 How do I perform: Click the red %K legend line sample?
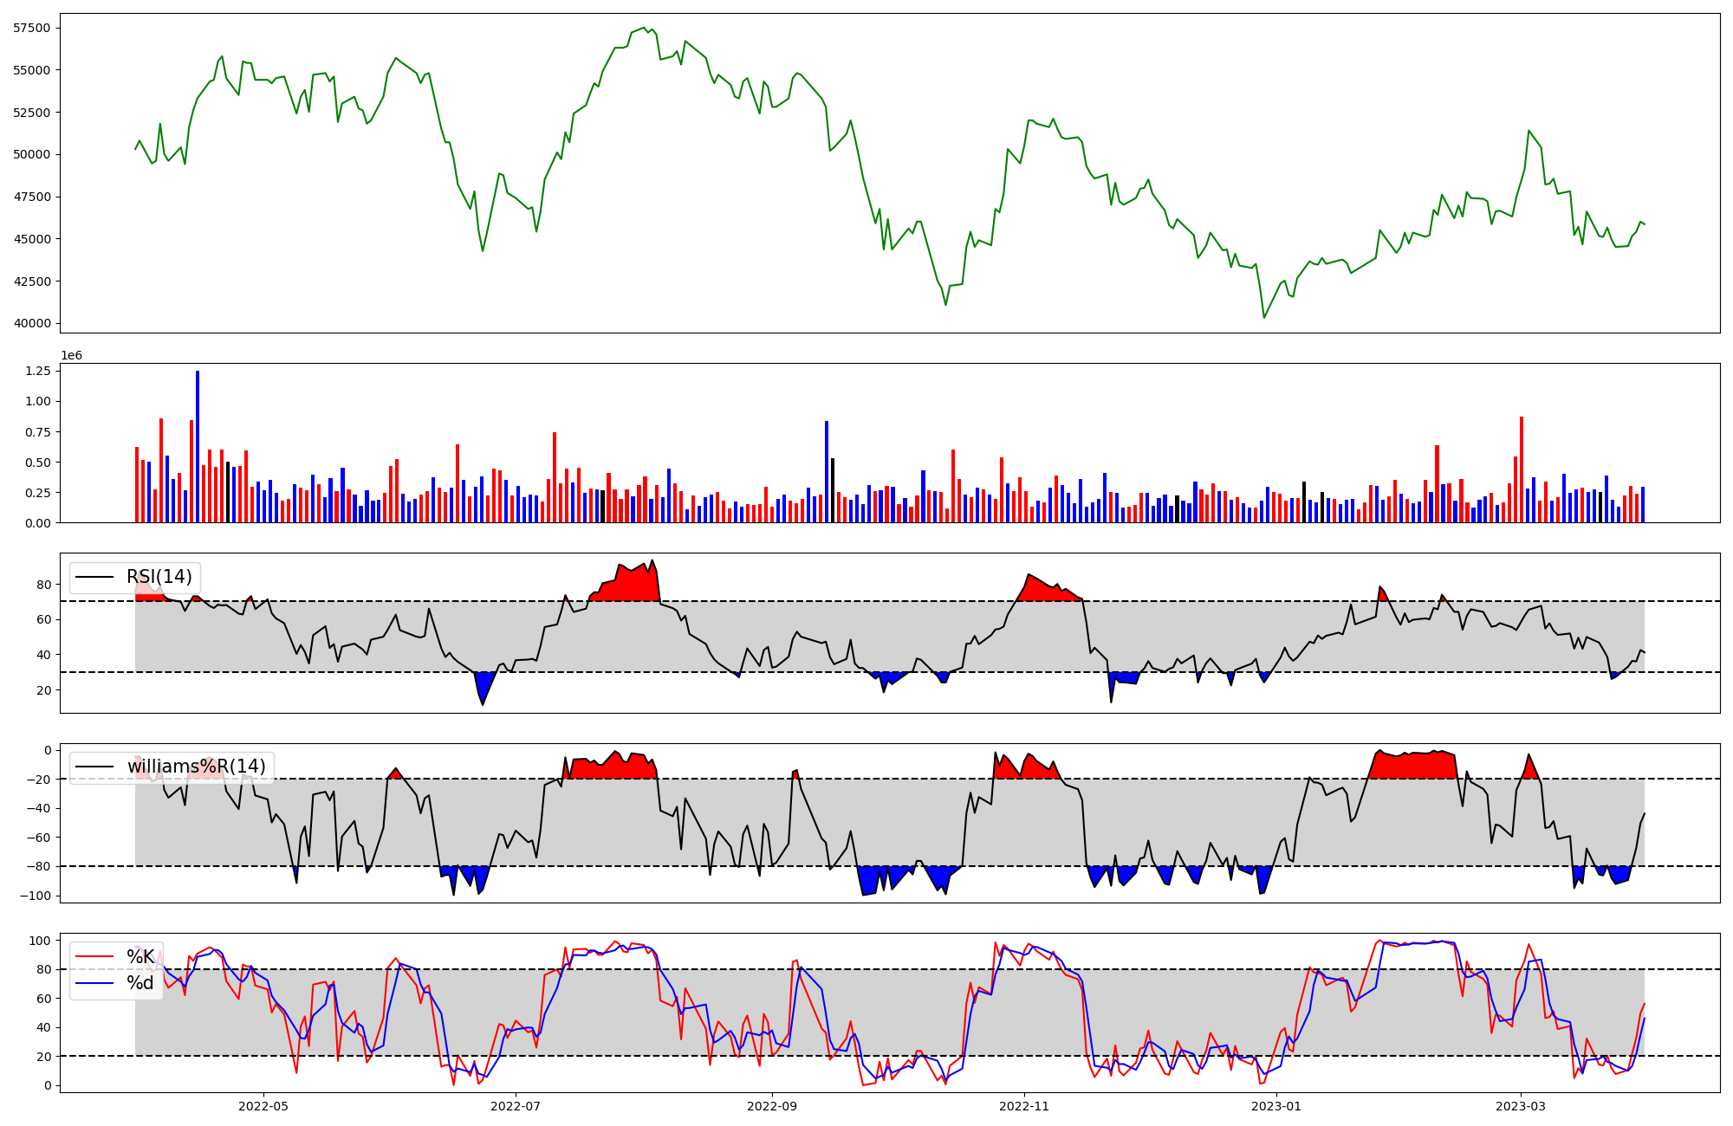95,957
